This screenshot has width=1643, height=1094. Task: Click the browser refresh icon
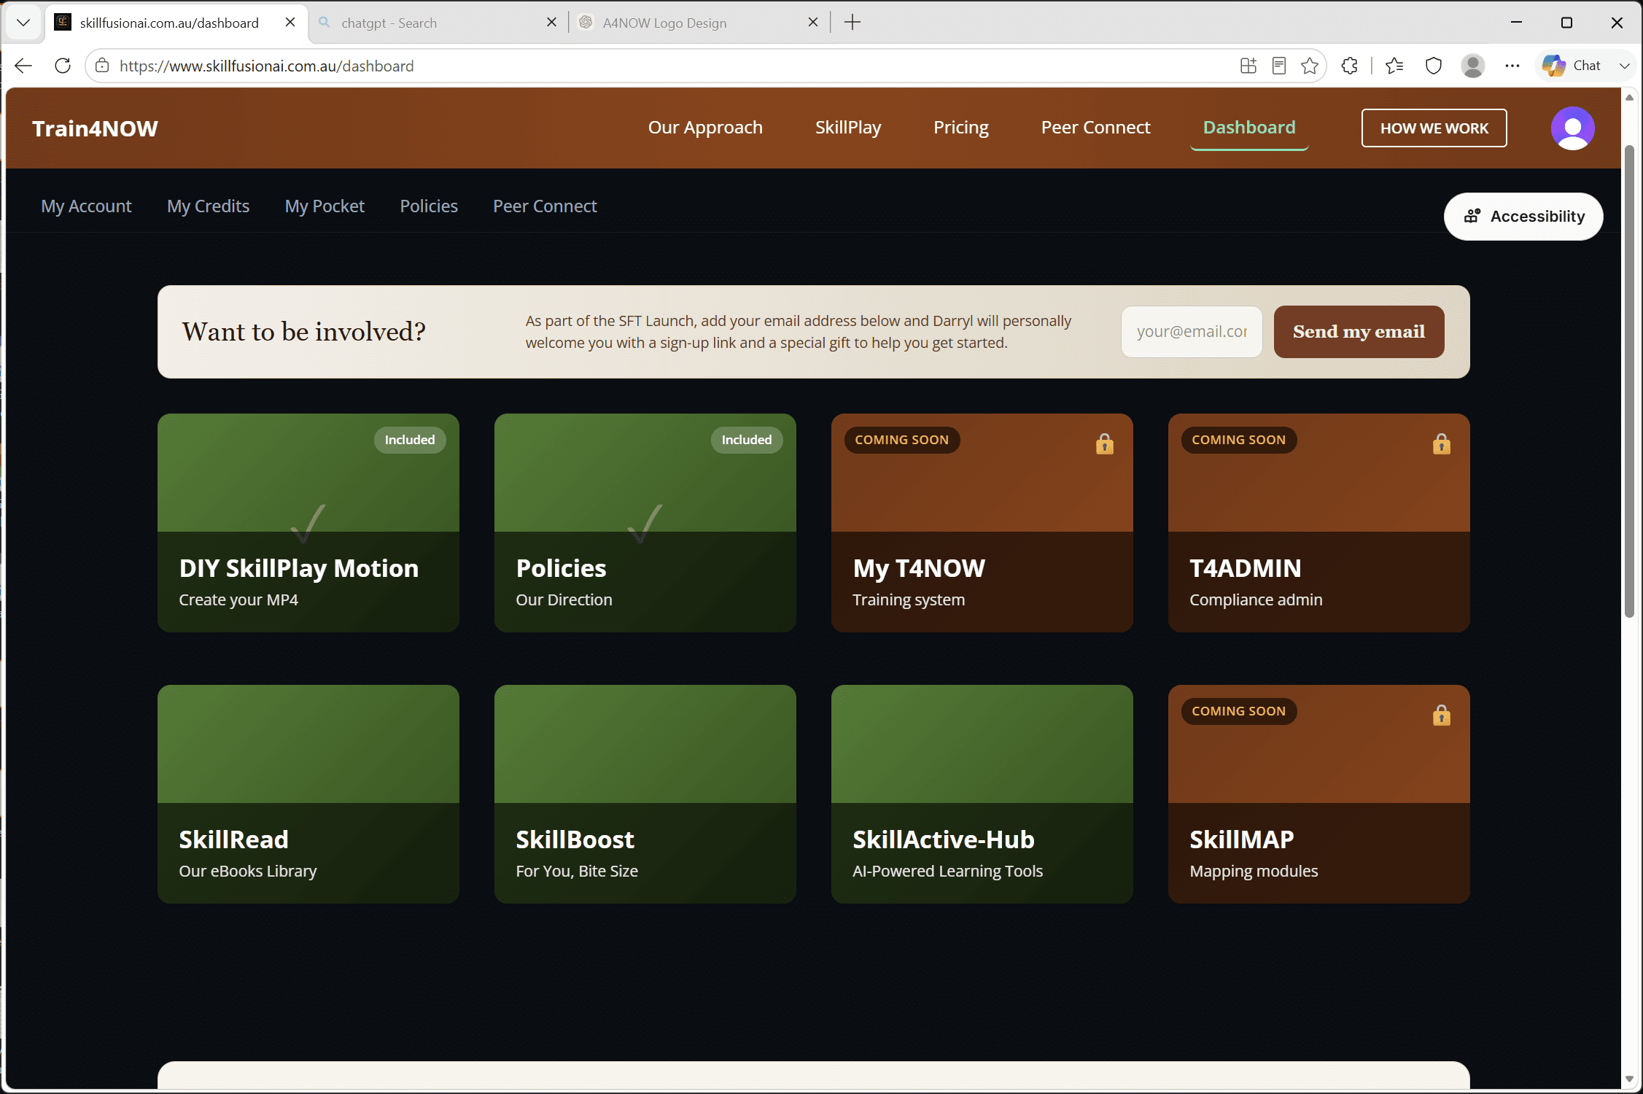point(63,66)
